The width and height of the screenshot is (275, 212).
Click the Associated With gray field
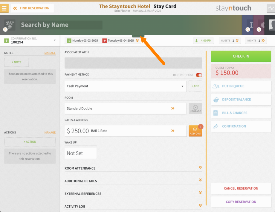(133, 63)
